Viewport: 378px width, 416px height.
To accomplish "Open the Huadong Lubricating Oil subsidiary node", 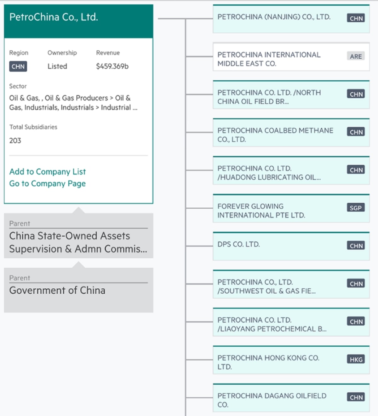I will pos(291,170).
